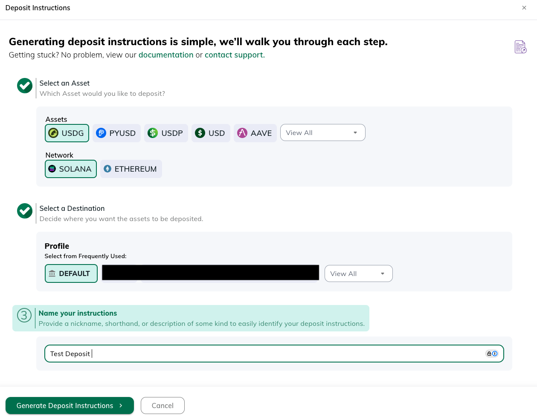Open the documentation icon at top right
The image size is (537, 420).
[x=520, y=47]
